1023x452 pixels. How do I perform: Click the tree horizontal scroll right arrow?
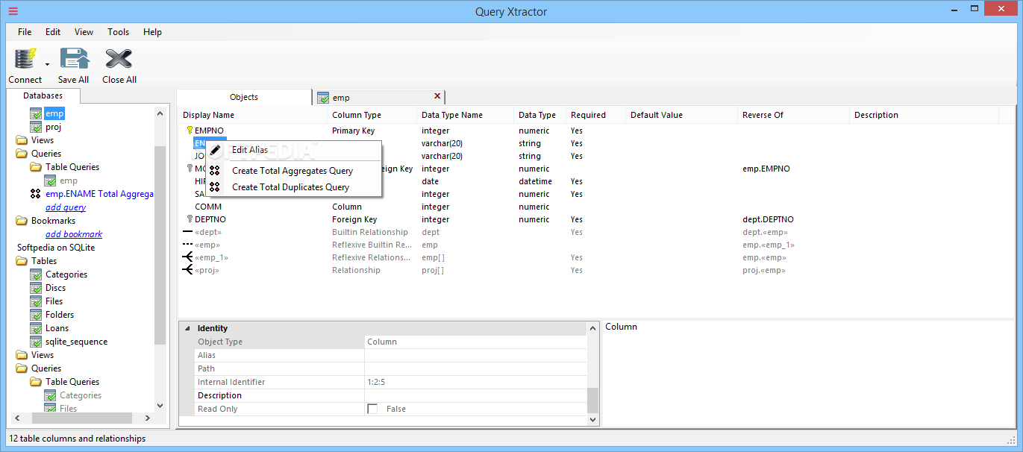pyautogui.click(x=148, y=418)
